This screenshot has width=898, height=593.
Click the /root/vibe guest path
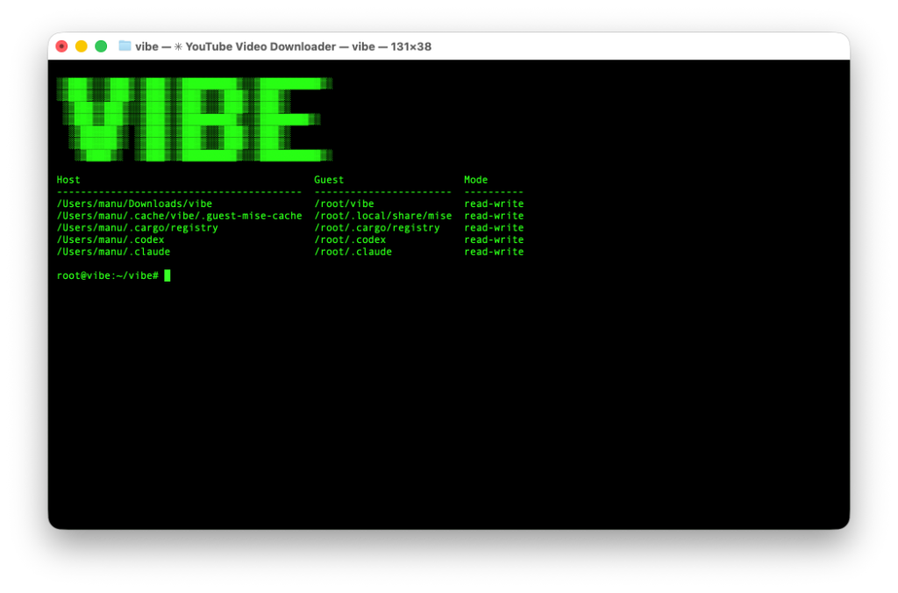tap(344, 204)
